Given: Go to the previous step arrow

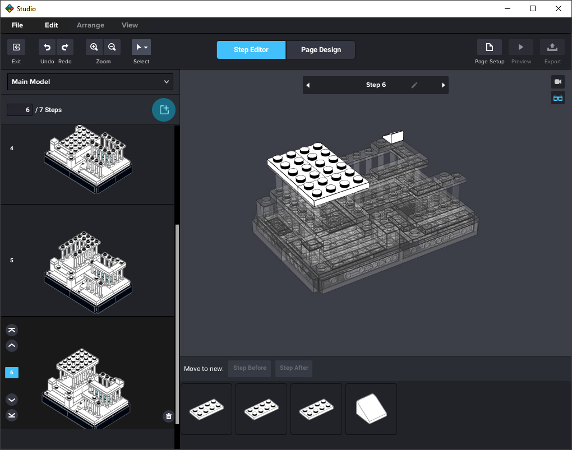Looking at the screenshot, I should [x=308, y=85].
